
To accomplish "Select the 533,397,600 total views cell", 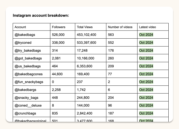I will click(x=86, y=42).
